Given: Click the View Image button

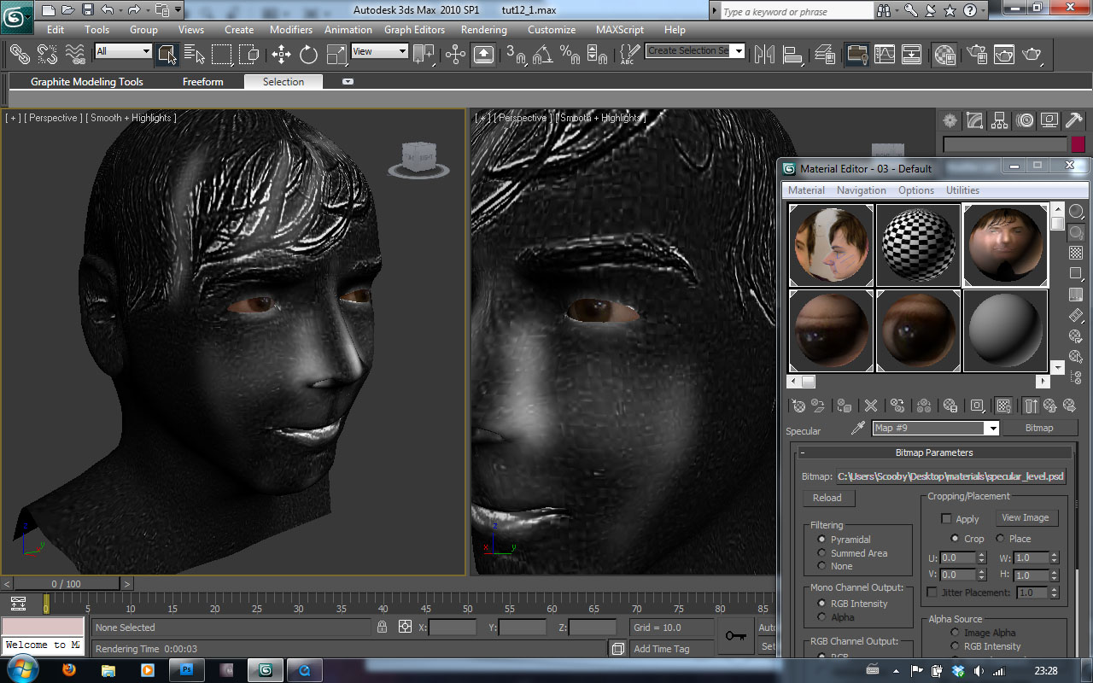Looking at the screenshot, I should pyautogui.click(x=1026, y=517).
